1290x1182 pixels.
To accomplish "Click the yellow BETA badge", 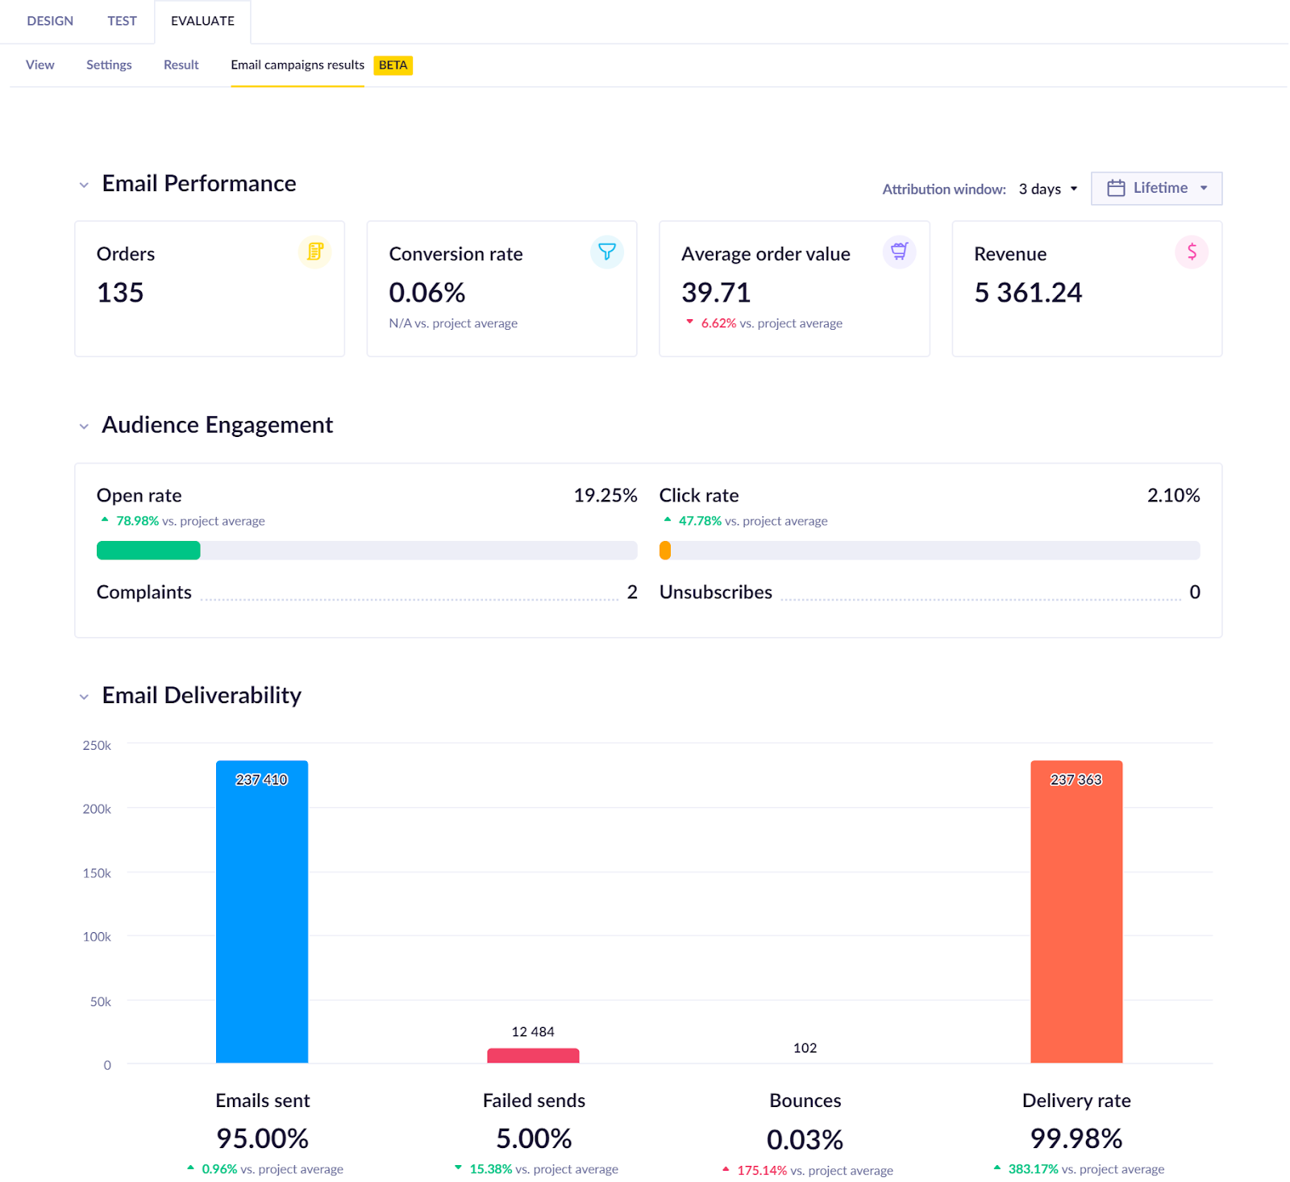I will pyautogui.click(x=393, y=65).
